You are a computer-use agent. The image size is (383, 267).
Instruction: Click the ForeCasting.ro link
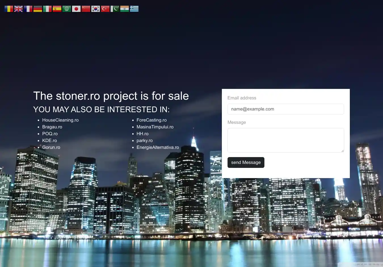(x=151, y=120)
